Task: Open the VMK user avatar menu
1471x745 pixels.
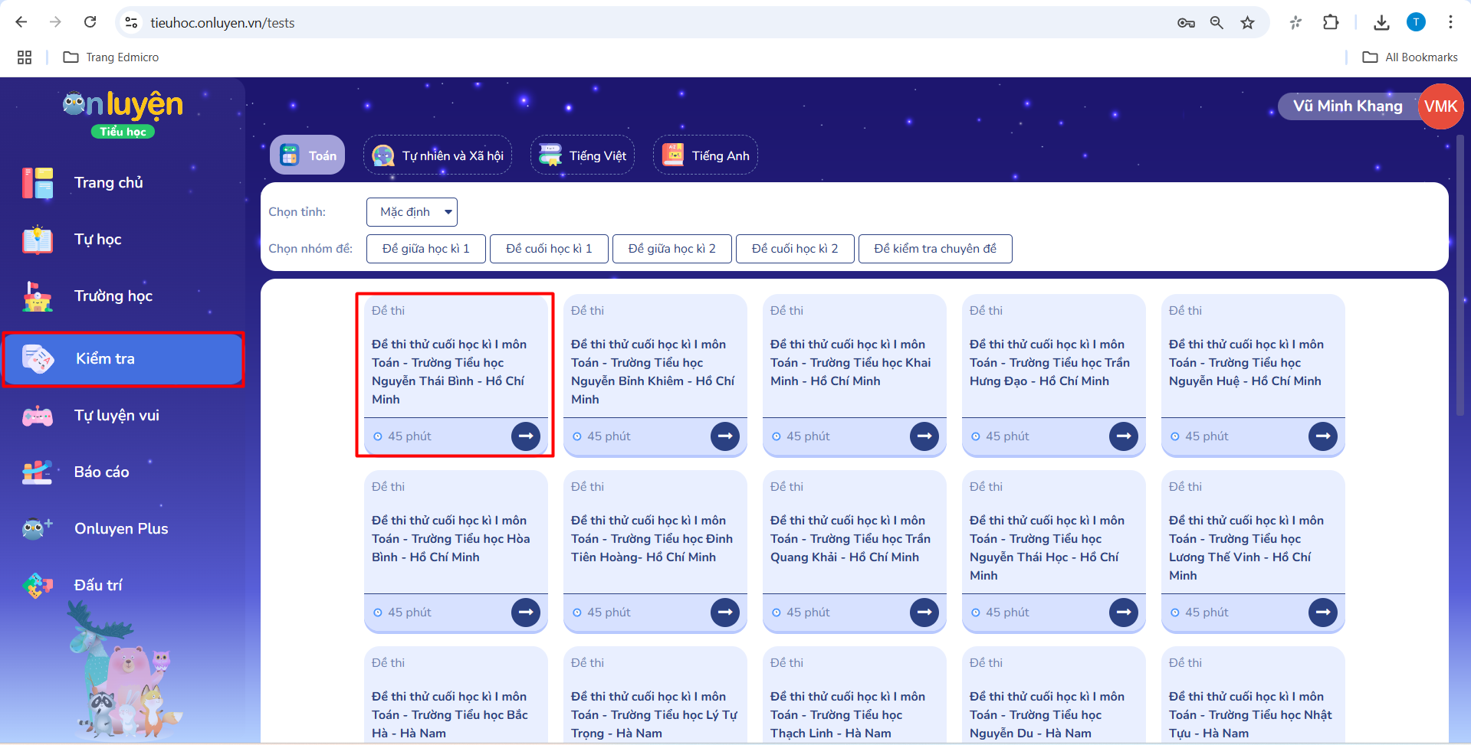Action: [x=1440, y=106]
